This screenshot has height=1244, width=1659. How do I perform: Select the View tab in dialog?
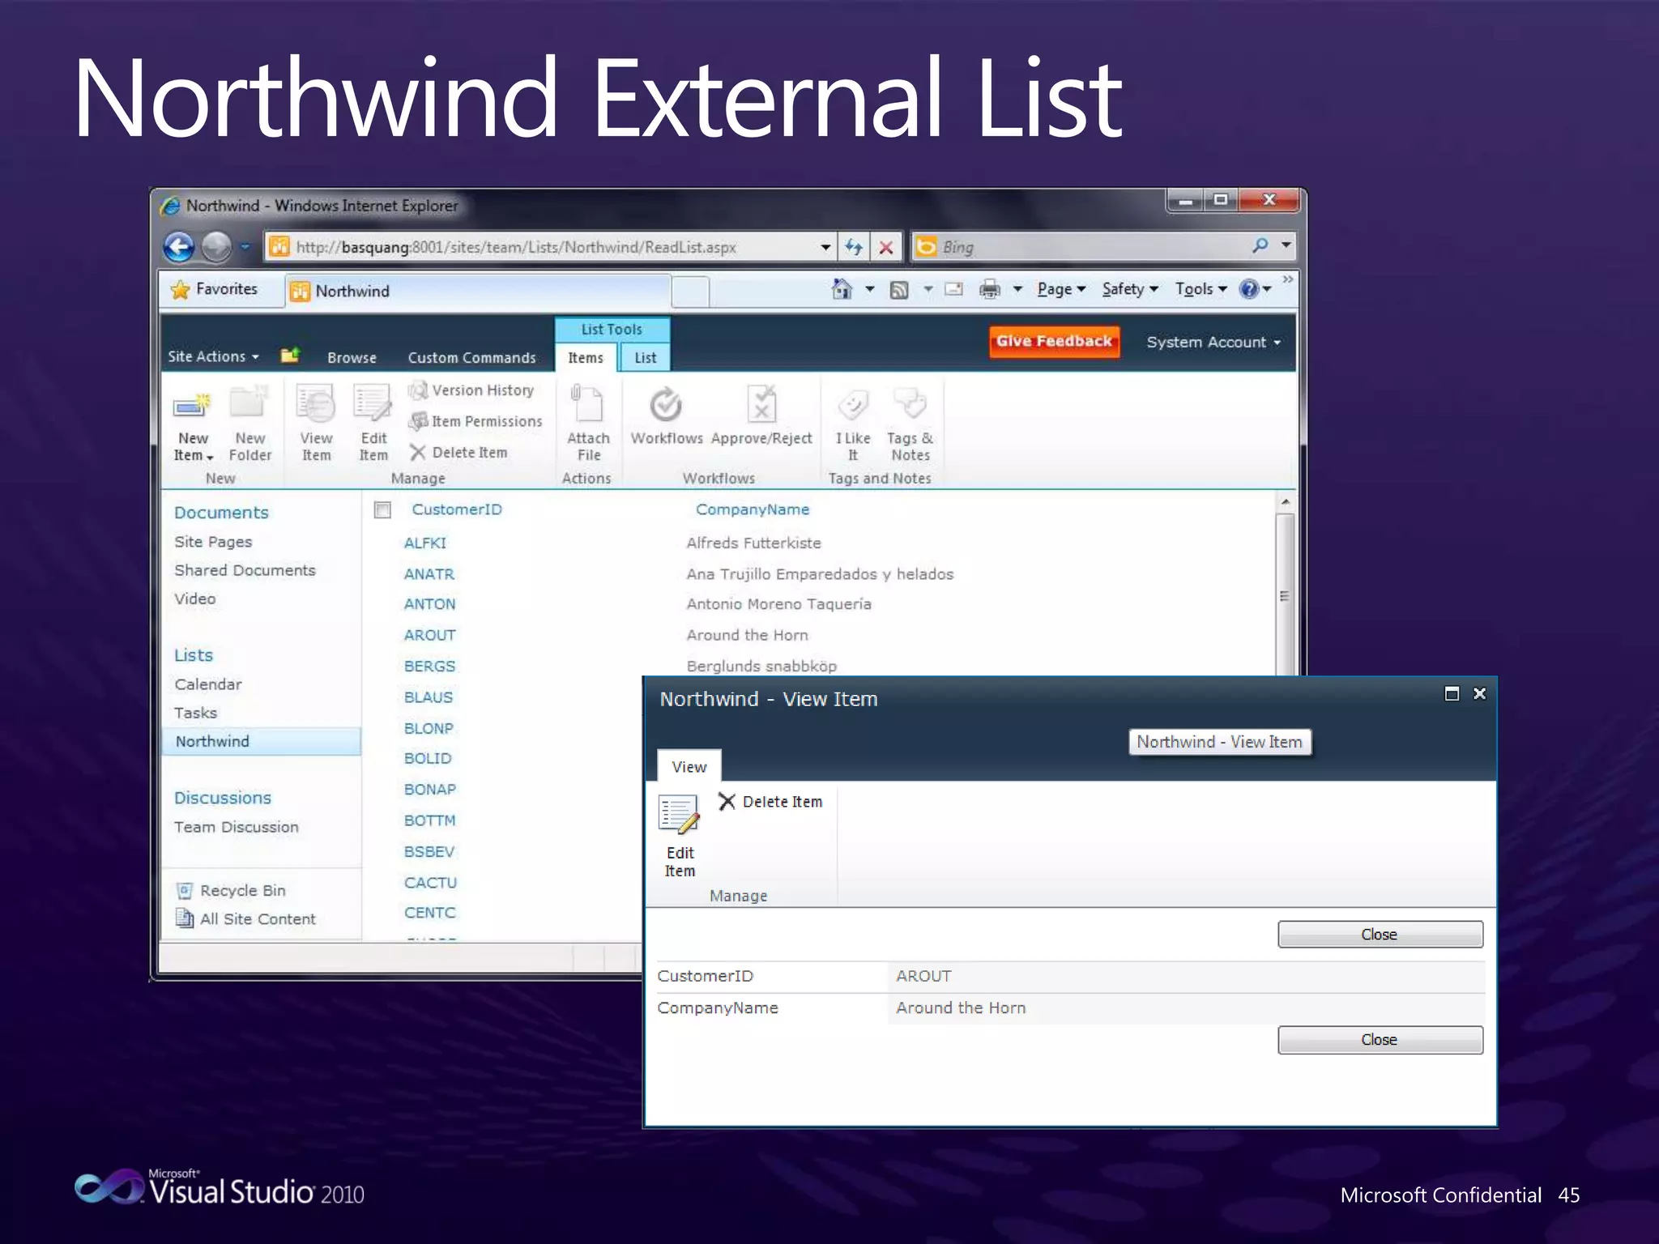pyautogui.click(x=689, y=766)
